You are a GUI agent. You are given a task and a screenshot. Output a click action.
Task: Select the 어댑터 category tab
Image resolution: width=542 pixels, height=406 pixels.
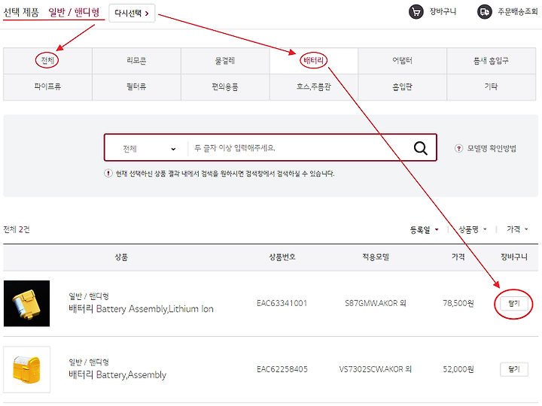click(402, 61)
